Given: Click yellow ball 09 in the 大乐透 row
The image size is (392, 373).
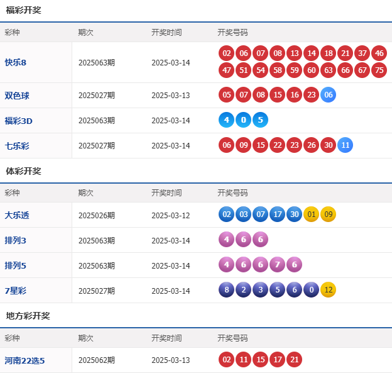Looking at the screenshot, I should pos(329,214).
